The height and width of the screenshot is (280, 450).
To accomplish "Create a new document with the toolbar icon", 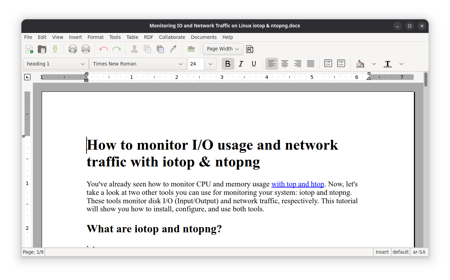I will [x=29, y=49].
